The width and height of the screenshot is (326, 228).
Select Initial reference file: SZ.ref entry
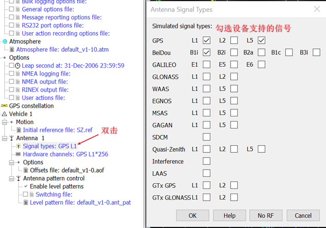[58, 130]
